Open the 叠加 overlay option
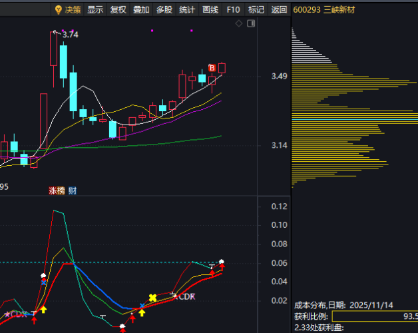 click(x=141, y=9)
